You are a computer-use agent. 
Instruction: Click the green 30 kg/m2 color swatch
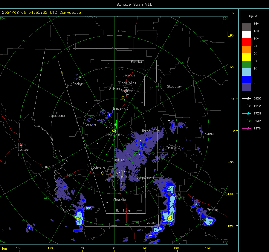tap(246, 64)
